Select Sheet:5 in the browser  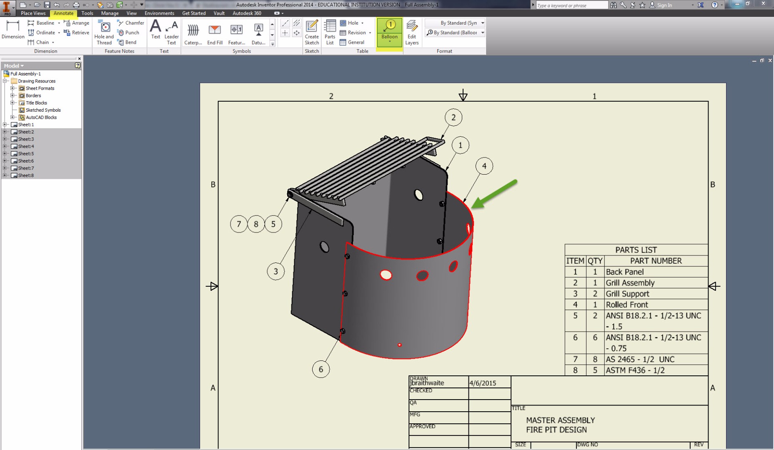(26, 153)
